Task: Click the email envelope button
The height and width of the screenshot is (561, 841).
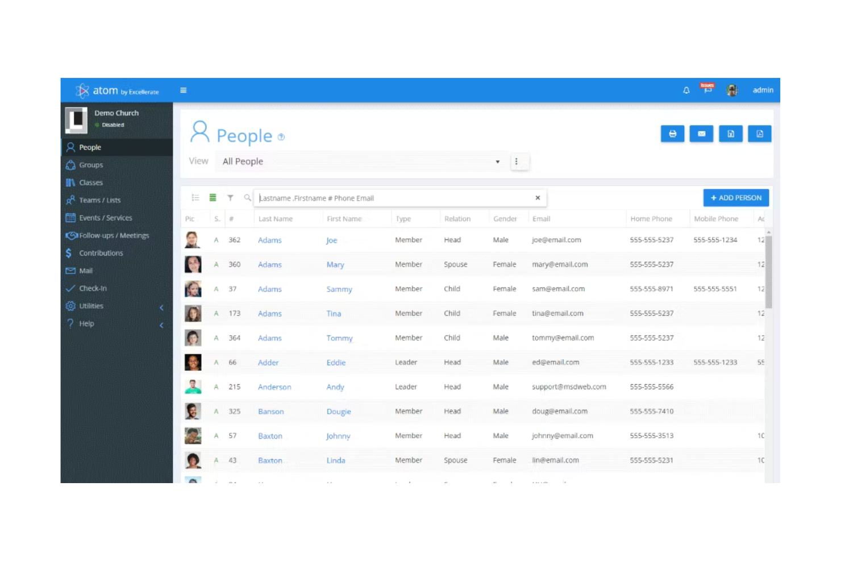Action: pos(702,134)
